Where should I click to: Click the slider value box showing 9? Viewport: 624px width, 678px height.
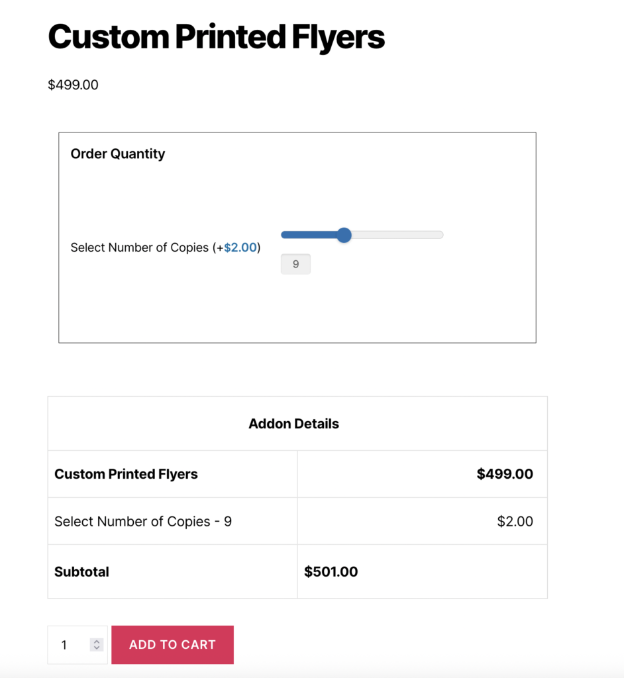click(x=295, y=264)
